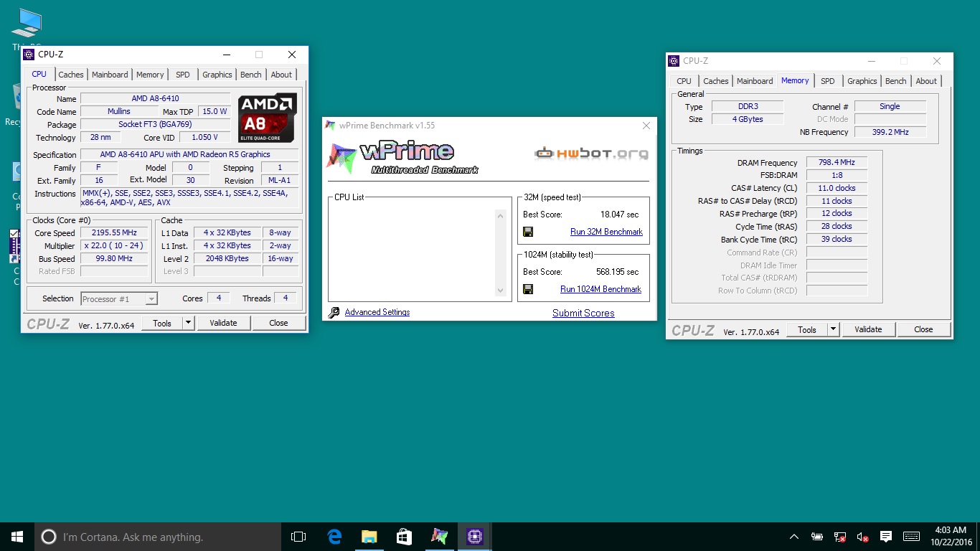Click the Advanced Settings wrench icon

pyautogui.click(x=334, y=312)
